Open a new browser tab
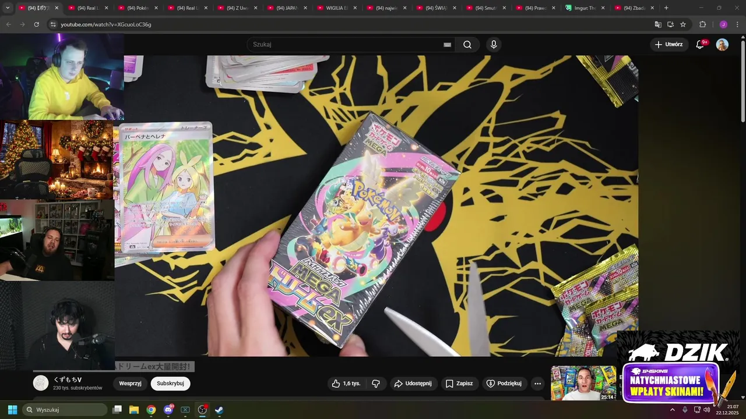Viewport: 746px width, 419px height. pyautogui.click(x=666, y=8)
